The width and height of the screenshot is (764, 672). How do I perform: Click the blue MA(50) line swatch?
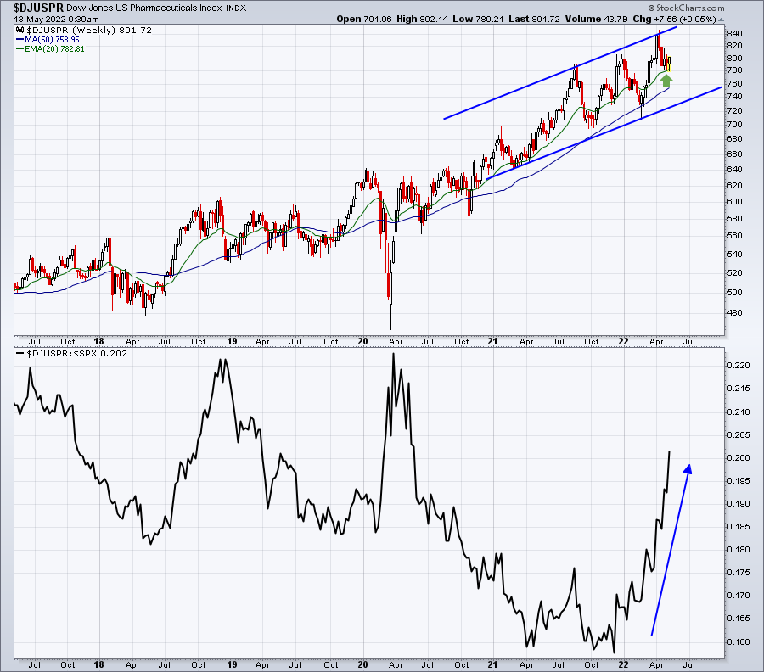coord(20,39)
